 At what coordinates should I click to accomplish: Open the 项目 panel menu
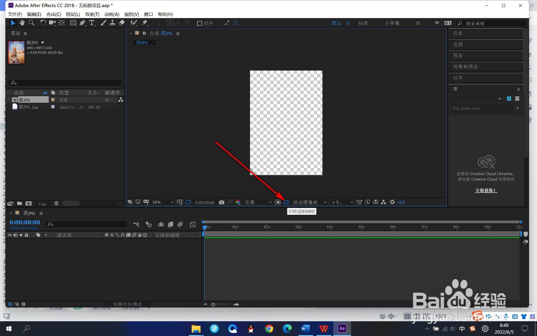coord(25,34)
